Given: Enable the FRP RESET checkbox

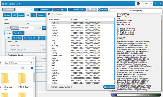Looking at the screenshot, I should [40, 45].
